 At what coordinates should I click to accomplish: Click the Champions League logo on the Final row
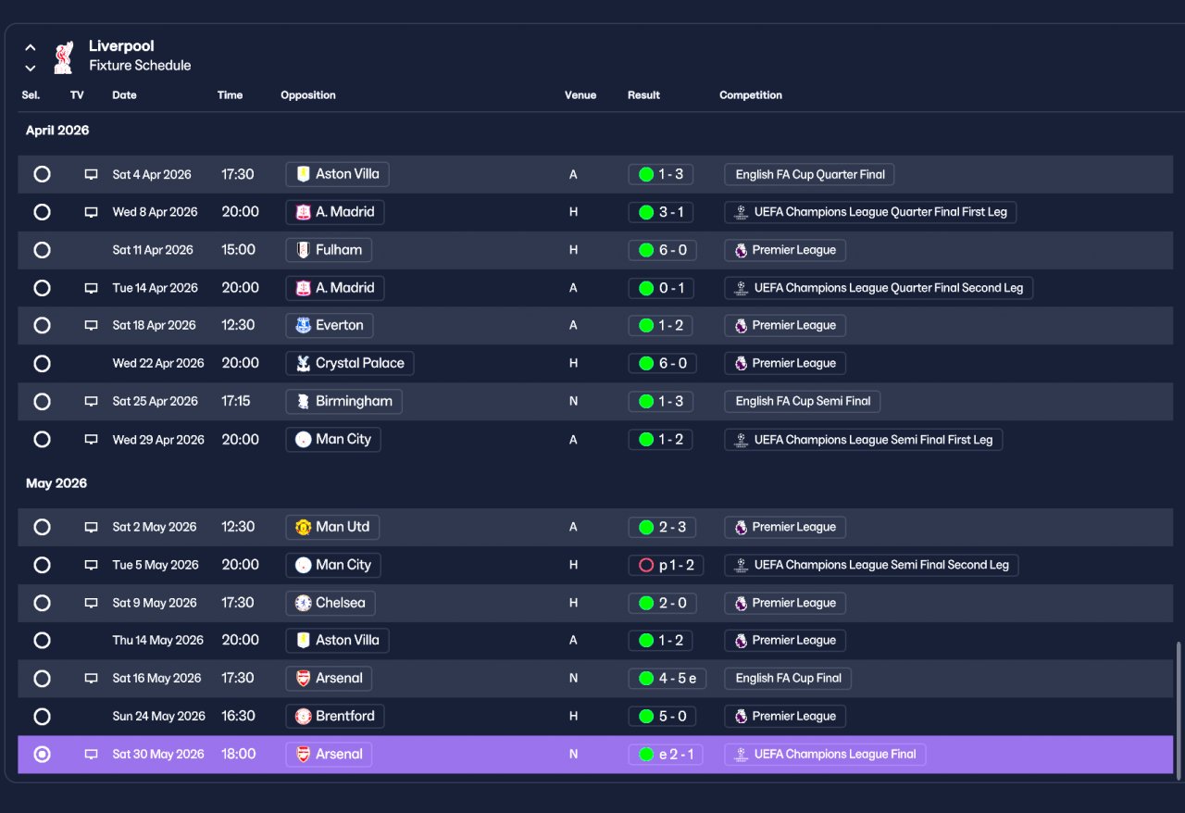[x=741, y=754]
